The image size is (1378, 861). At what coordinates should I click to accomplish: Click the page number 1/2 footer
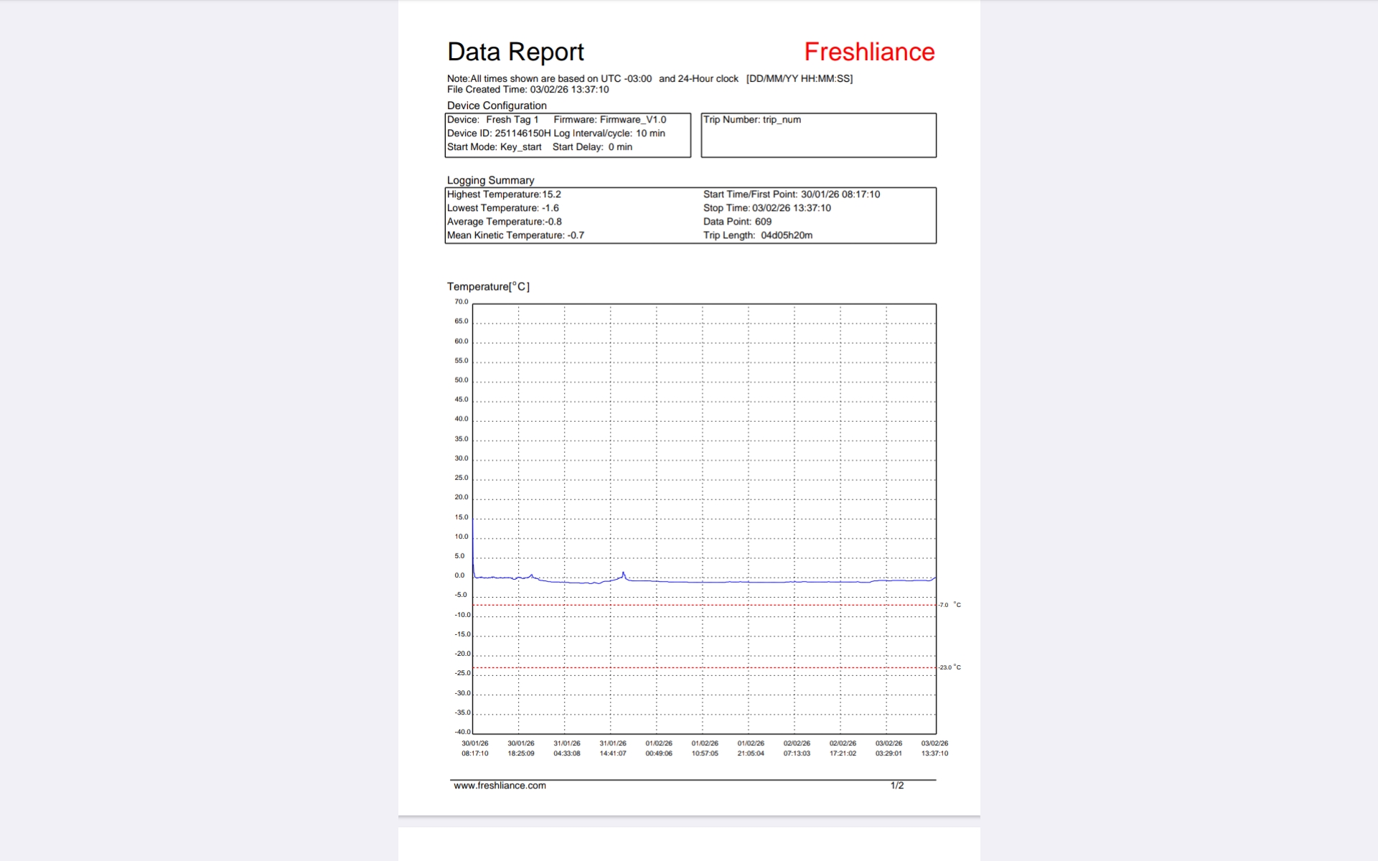click(896, 786)
